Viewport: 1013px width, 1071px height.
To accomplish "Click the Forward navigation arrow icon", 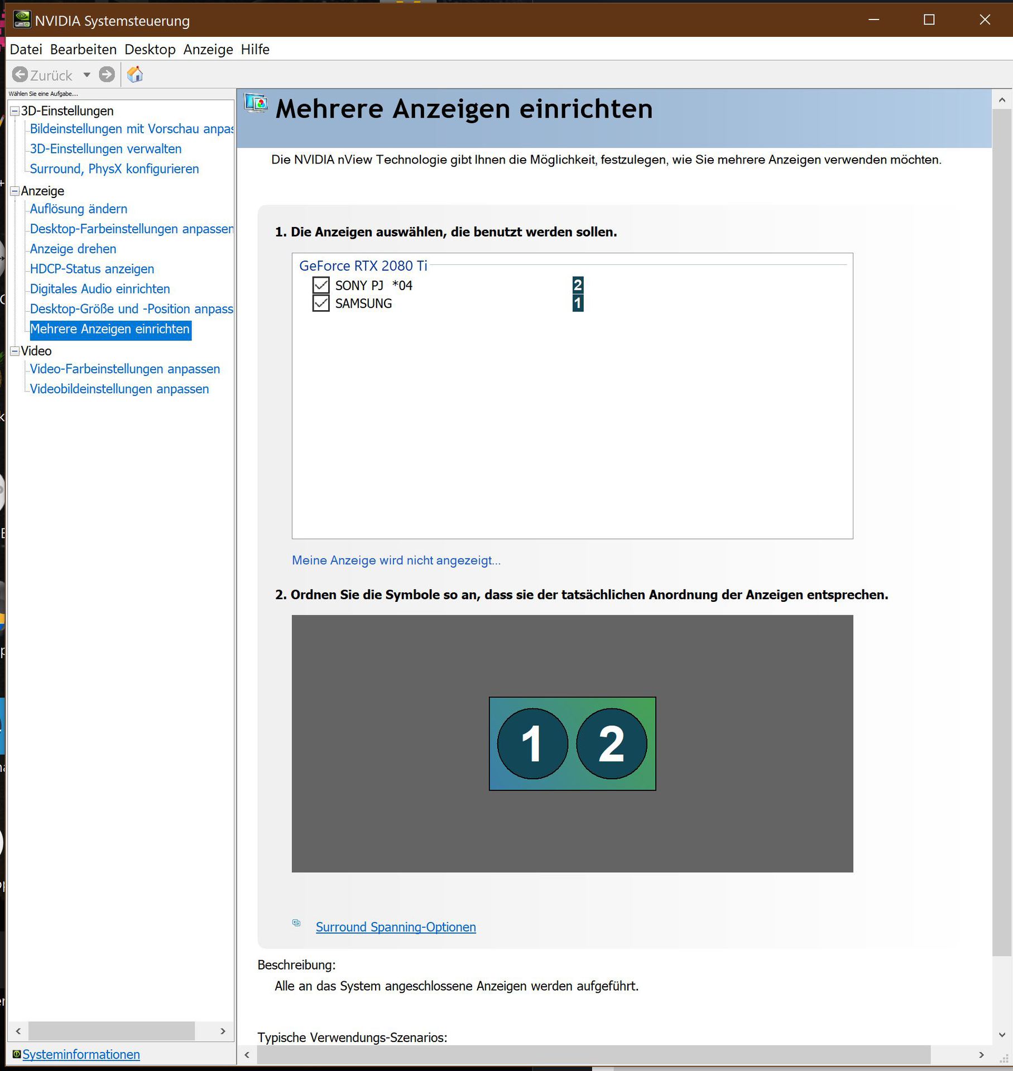I will [x=107, y=74].
